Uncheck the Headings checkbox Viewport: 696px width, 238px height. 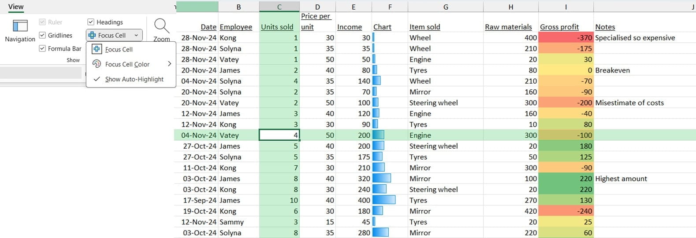[91, 22]
